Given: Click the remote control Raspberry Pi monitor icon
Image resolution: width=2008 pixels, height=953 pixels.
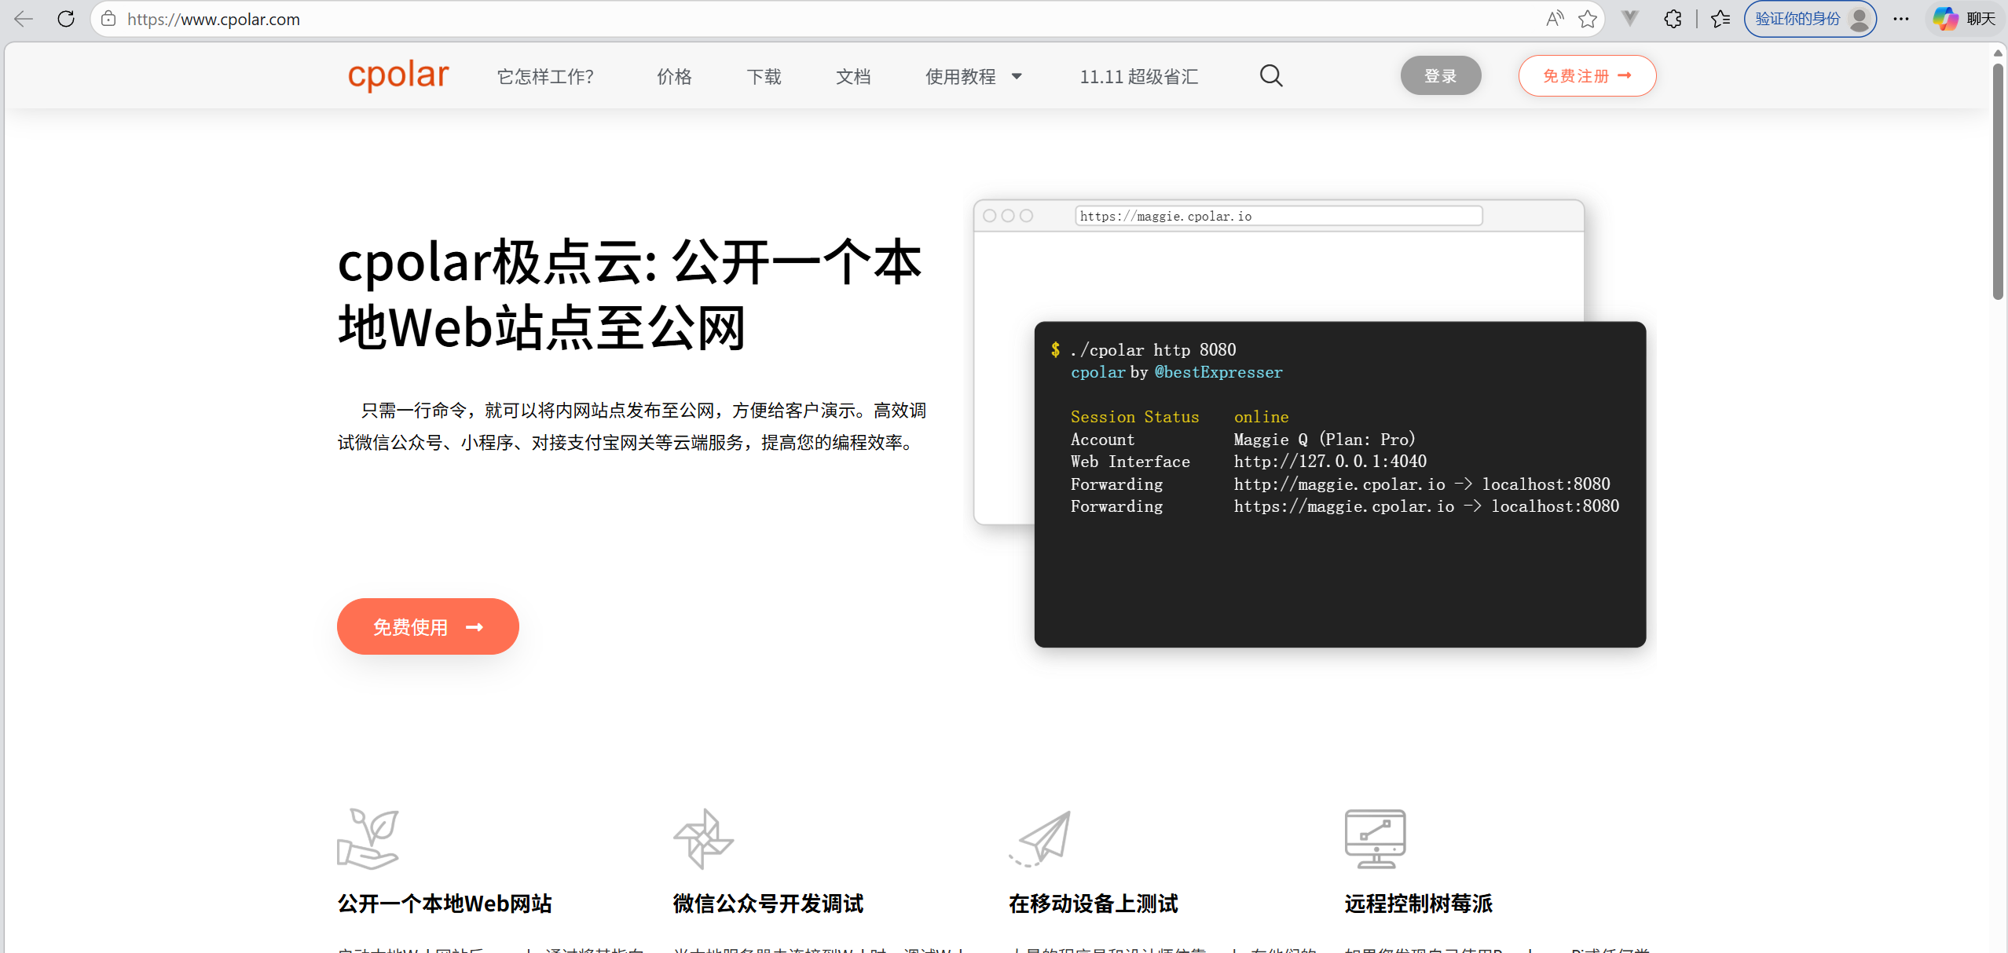Looking at the screenshot, I should click(x=1375, y=838).
